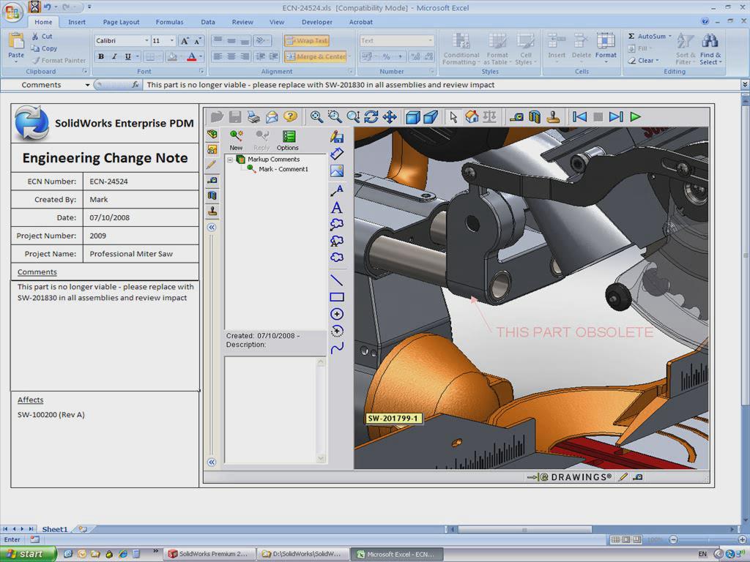The image size is (750, 562).
Task: Select the eDrawings Pan tool
Action: pyautogui.click(x=390, y=116)
